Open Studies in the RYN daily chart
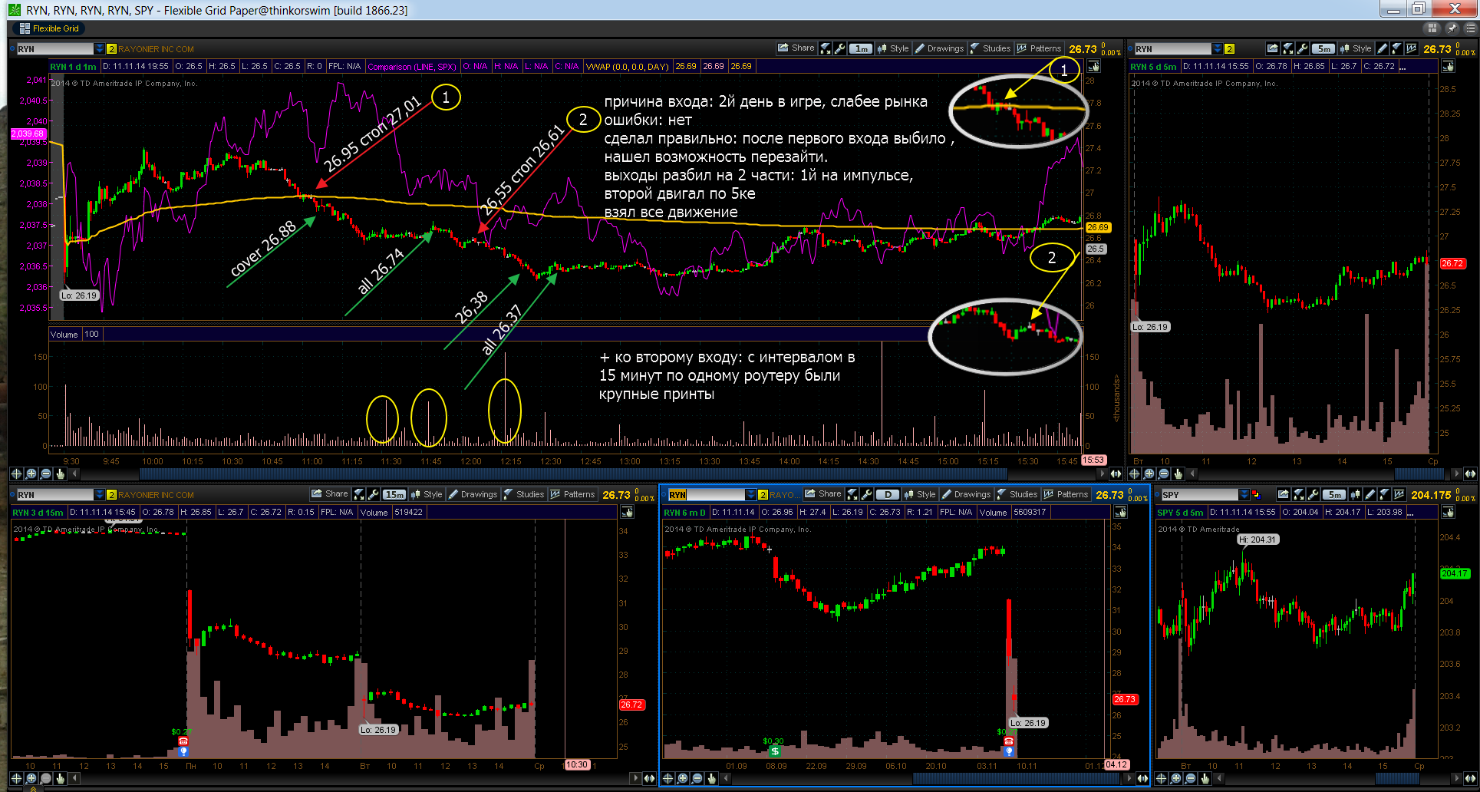This screenshot has height=792, width=1480. click(x=1017, y=494)
